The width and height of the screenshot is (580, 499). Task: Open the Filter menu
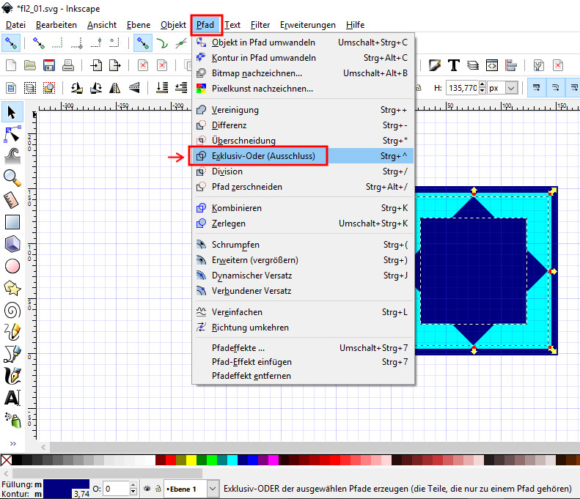(x=260, y=25)
